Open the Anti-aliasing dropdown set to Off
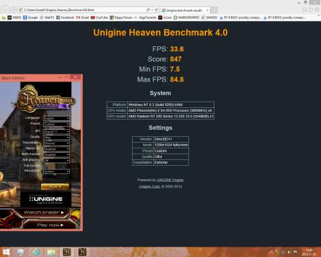This screenshot has width=321, height=257. [56, 161]
